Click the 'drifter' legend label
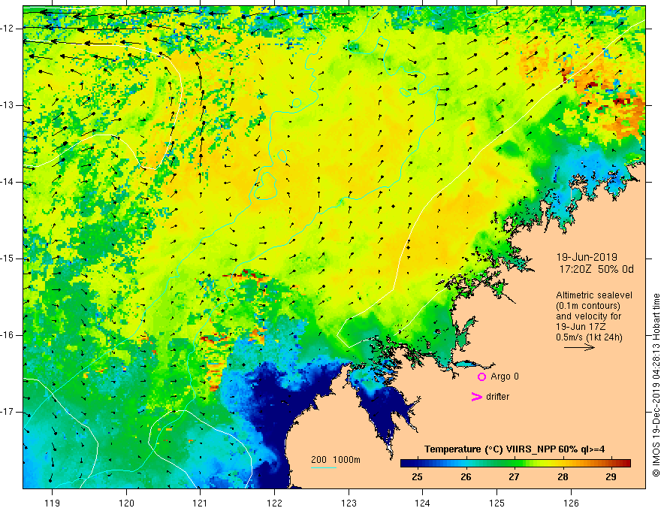Screen dimensions: 661x511 coord(497,397)
